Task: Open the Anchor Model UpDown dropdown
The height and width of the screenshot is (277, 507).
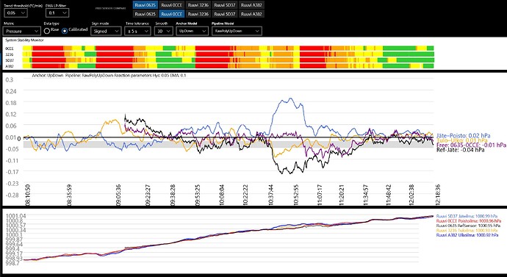Action: pyautogui.click(x=192, y=31)
